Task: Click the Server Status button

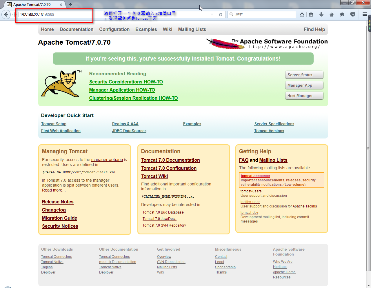Action: click(x=304, y=75)
